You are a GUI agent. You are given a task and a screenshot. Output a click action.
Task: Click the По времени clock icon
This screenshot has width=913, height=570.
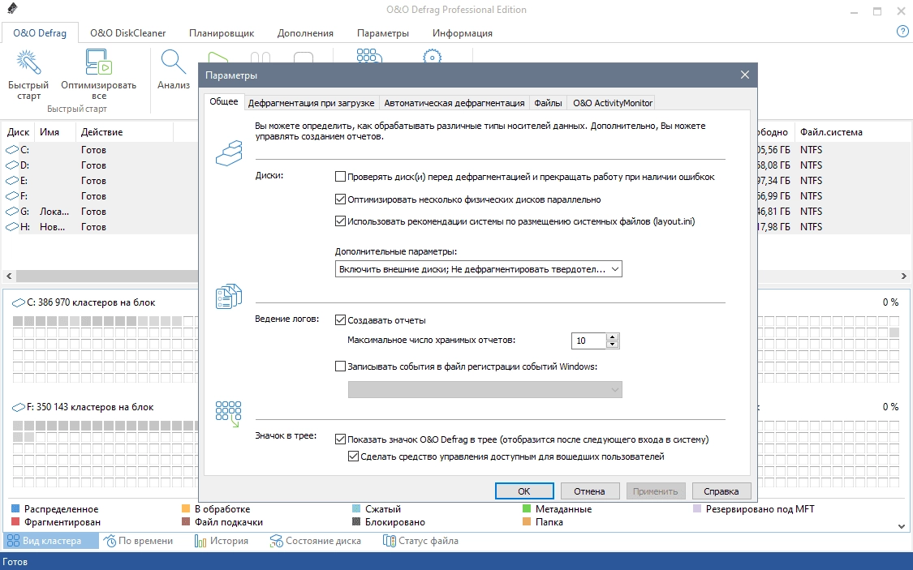[110, 541]
